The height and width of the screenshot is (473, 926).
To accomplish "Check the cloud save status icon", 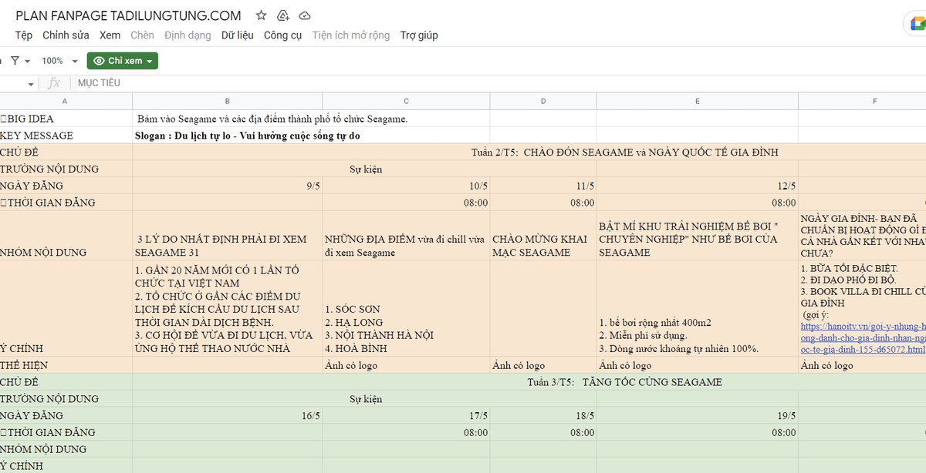I will pyautogui.click(x=305, y=15).
